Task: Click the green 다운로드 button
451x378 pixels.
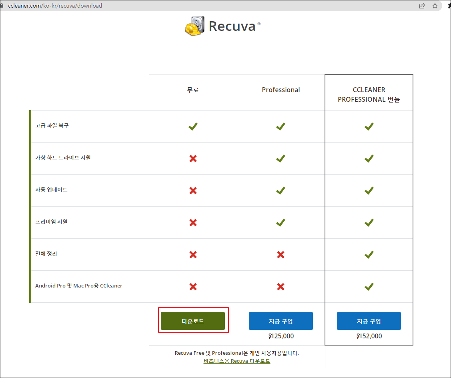Action: (193, 321)
